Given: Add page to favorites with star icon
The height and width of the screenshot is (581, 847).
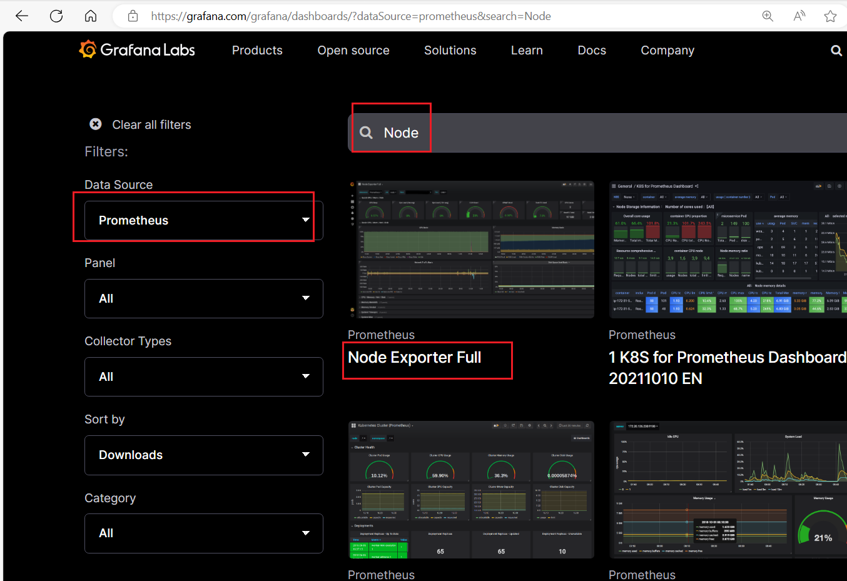Looking at the screenshot, I should (830, 16).
